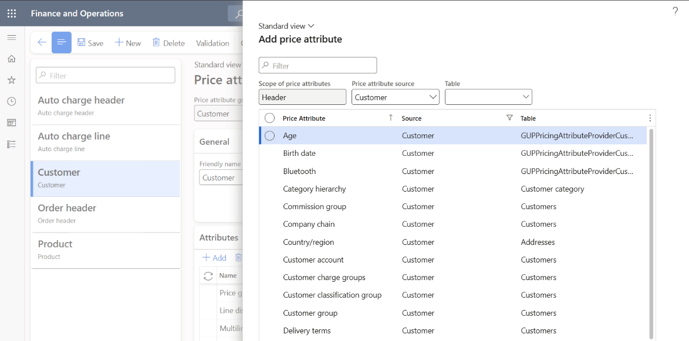Select the Country/region row
Viewport: 689px width, 341px height.
pyautogui.click(x=452, y=242)
